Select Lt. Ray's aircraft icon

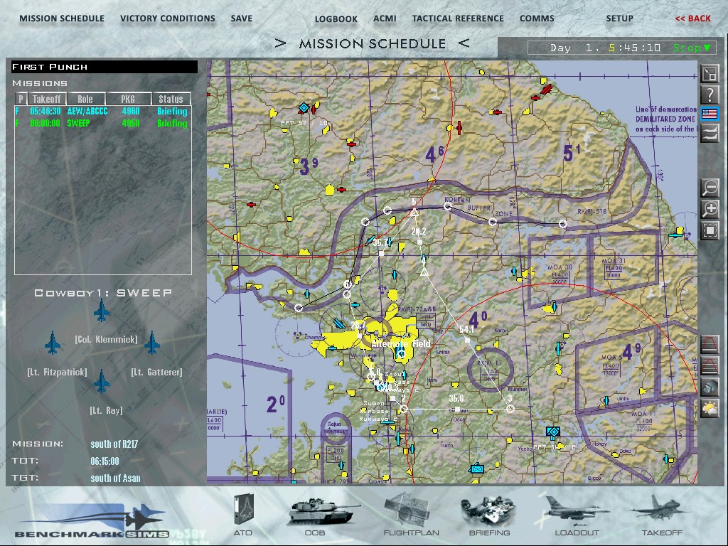click(102, 381)
